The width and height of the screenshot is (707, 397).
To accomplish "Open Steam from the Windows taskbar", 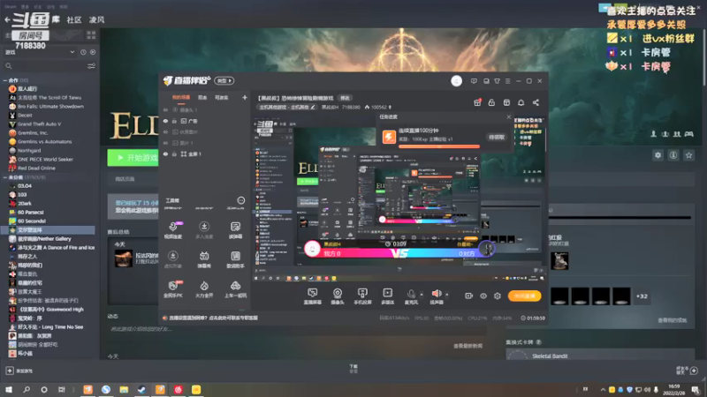I will click(141, 389).
